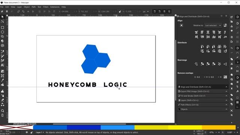This screenshot has height=135, width=240.
Task: Decrease zoom with minus button
Action: point(216,132)
